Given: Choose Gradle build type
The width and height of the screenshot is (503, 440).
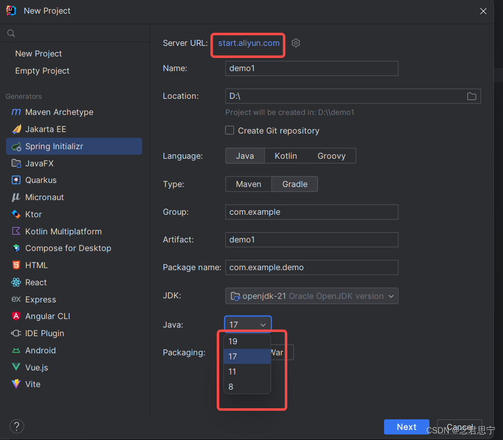Looking at the screenshot, I should (x=295, y=184).
